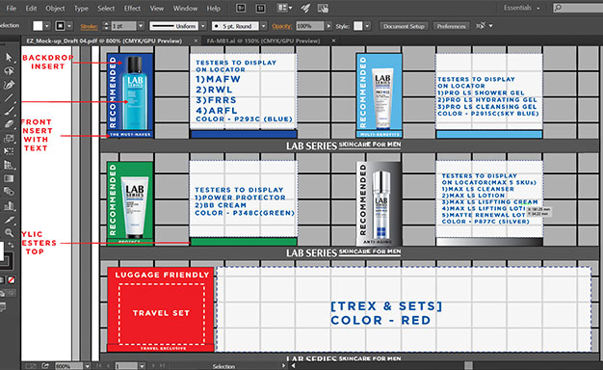Open the fill color dropdown arrow
The image size is (603, 370).
pos(47,26)
